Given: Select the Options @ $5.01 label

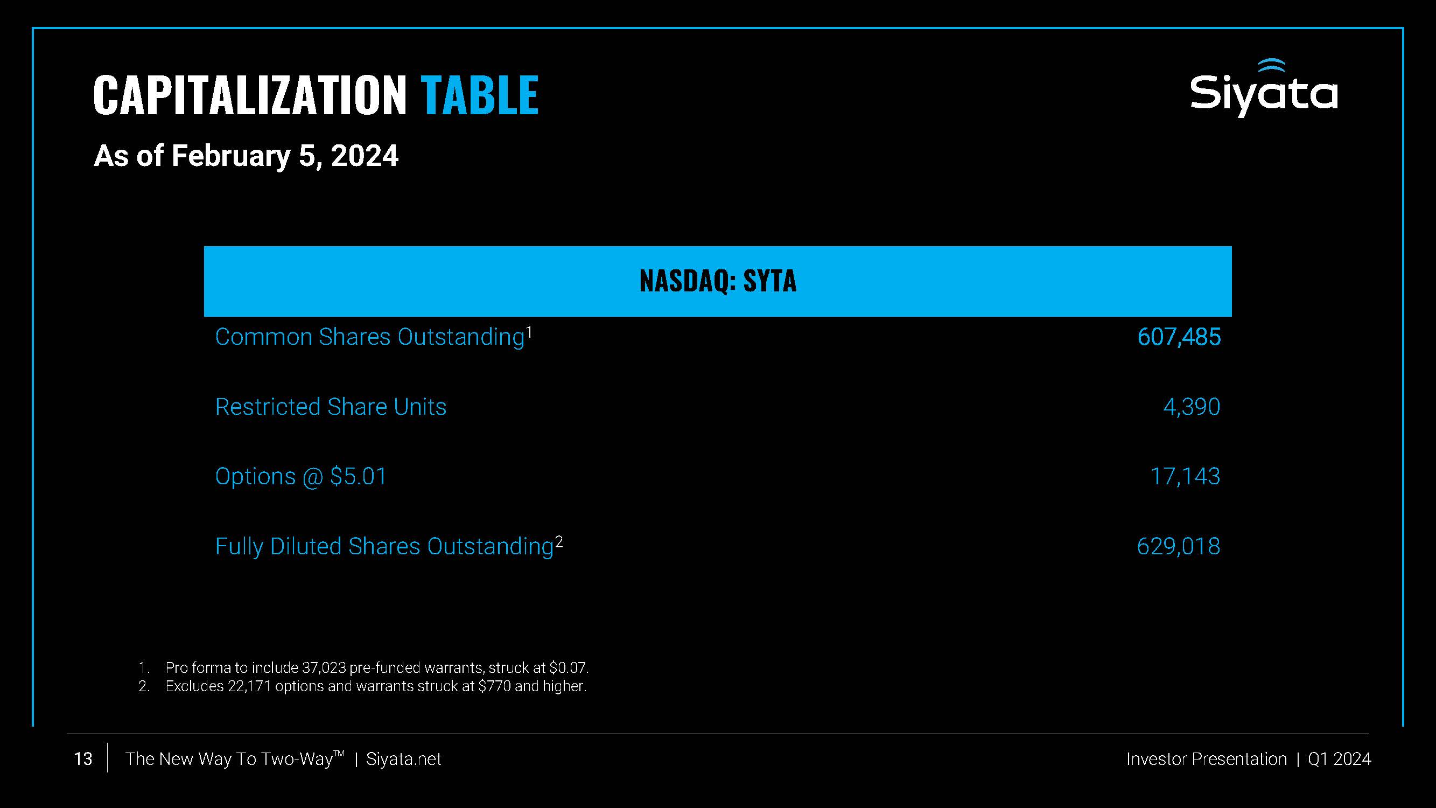Looking at the screenshot, I should click(300, 477).
